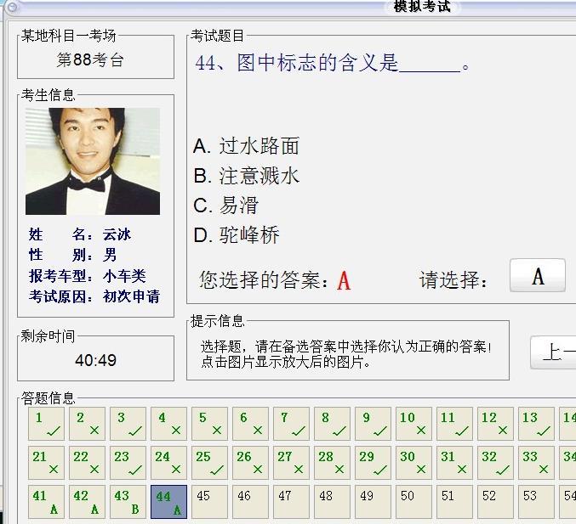The height and width of the screenshot is (524, 576).
Task: Jump to unanswered question 48
Action: 332,502
